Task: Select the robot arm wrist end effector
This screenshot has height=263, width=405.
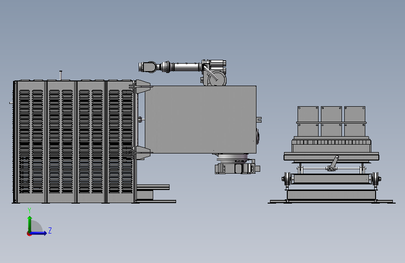Action: [148, 67]
